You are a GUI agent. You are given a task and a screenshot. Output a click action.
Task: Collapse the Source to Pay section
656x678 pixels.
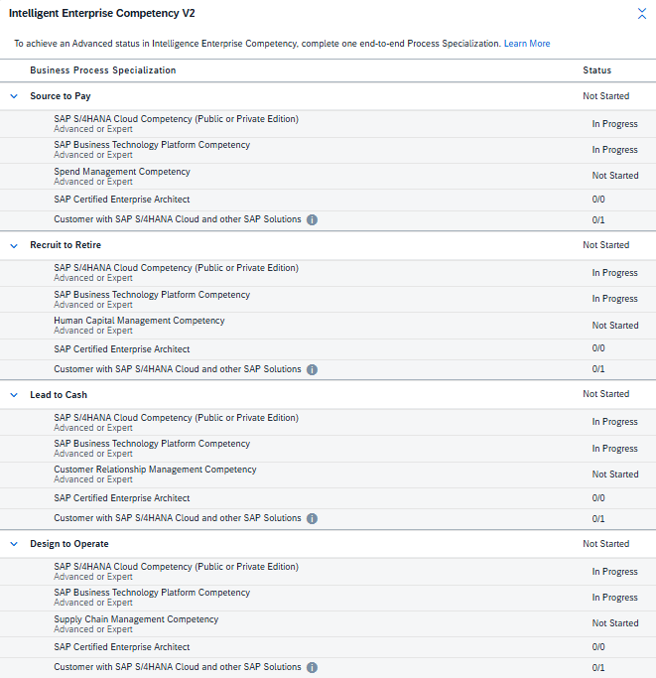(14, 96)
